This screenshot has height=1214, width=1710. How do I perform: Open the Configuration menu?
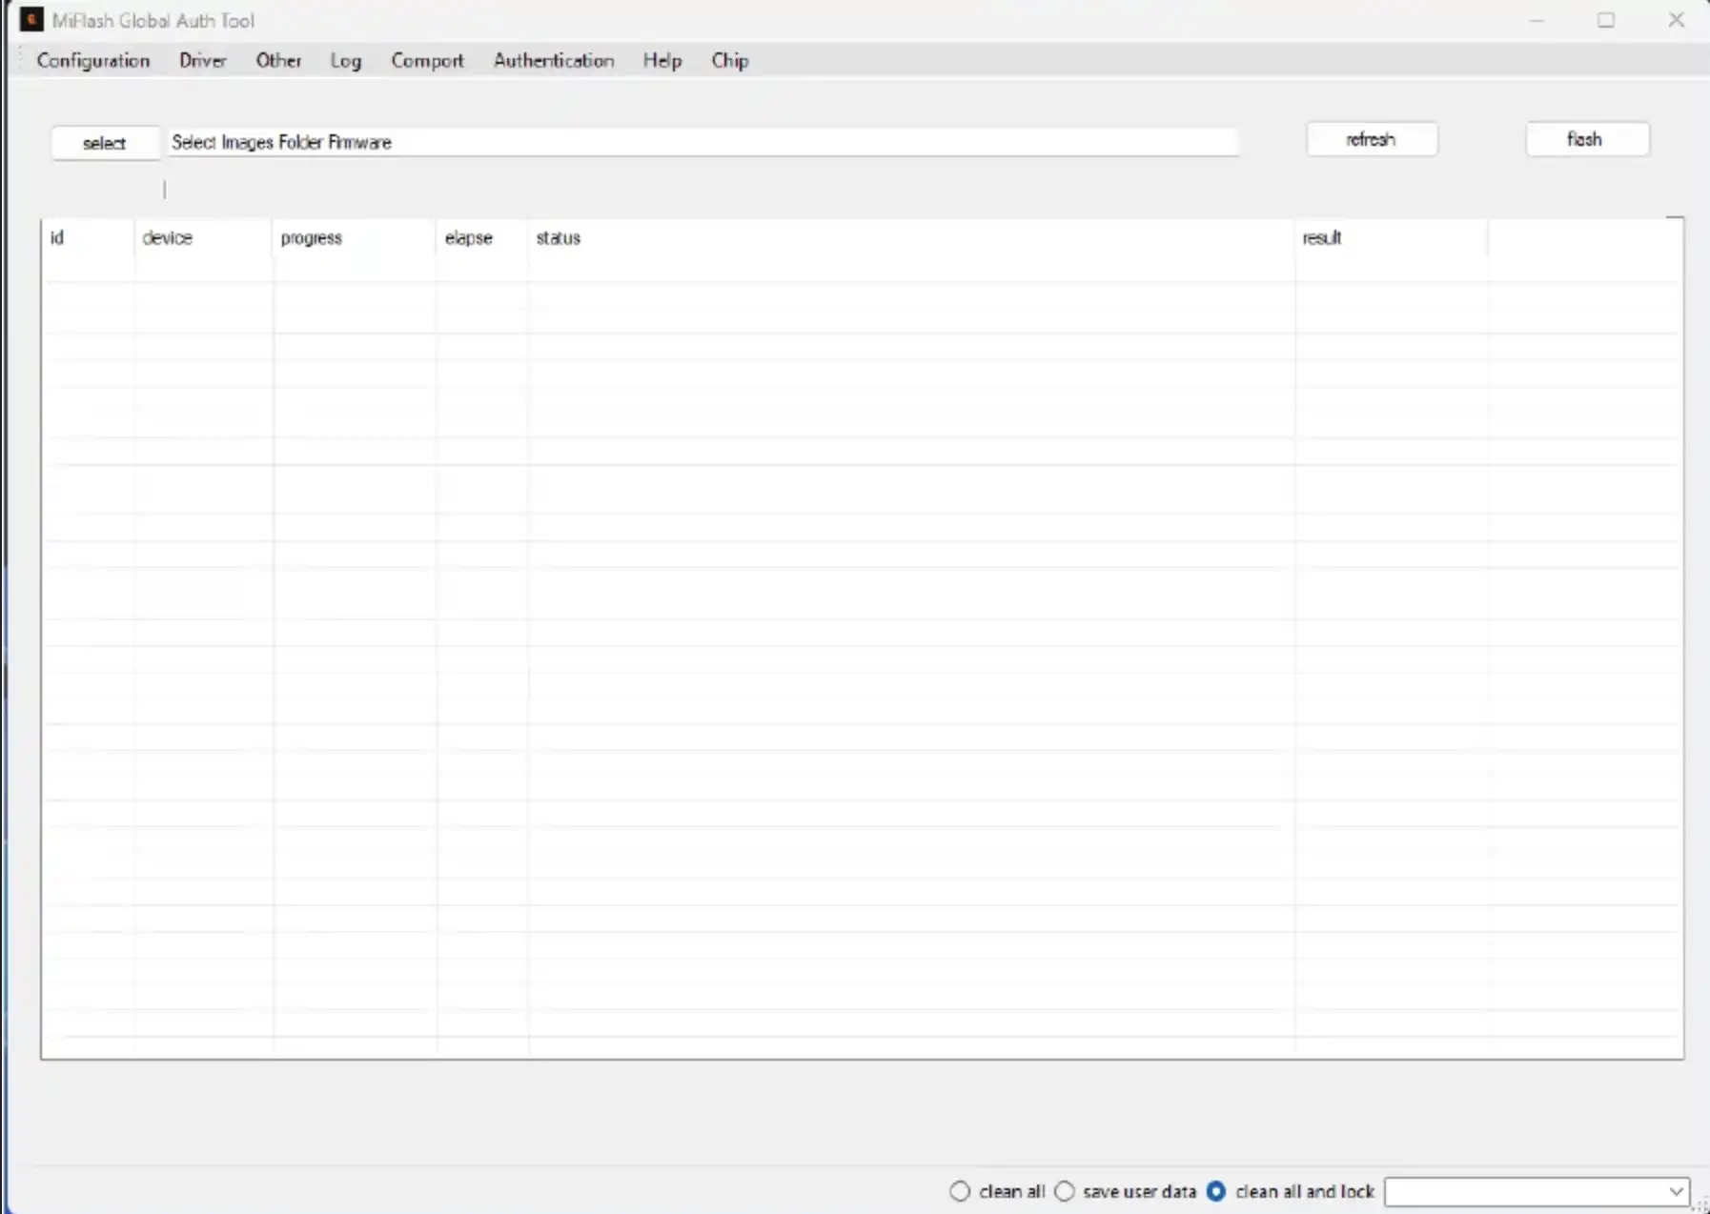pyautogui.click(x=92, y=60)
